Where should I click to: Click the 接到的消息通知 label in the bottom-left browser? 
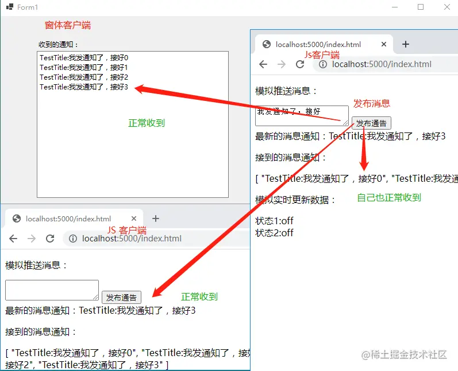coord(41,331)
